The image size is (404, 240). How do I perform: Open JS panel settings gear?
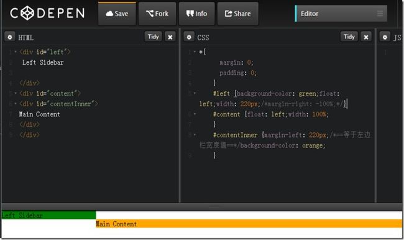pos(385,37)
